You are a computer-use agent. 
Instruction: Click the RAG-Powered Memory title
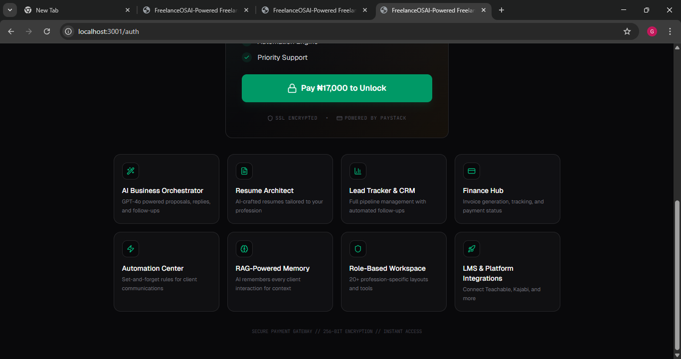pos(273,268)
